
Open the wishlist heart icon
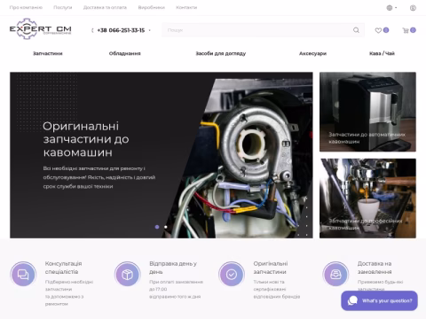378,30
